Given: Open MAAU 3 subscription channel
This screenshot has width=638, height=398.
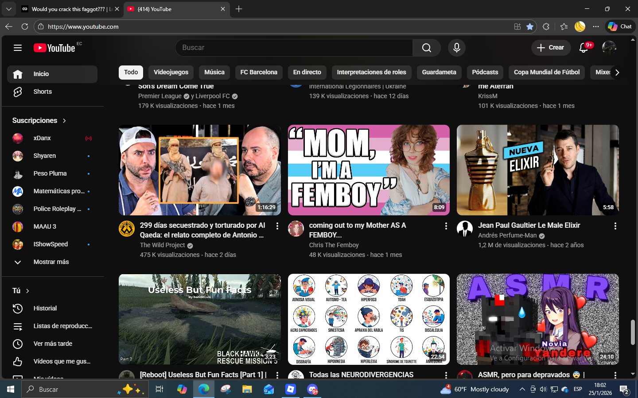Looking at the screenshot, I should [x=52, y=226].
